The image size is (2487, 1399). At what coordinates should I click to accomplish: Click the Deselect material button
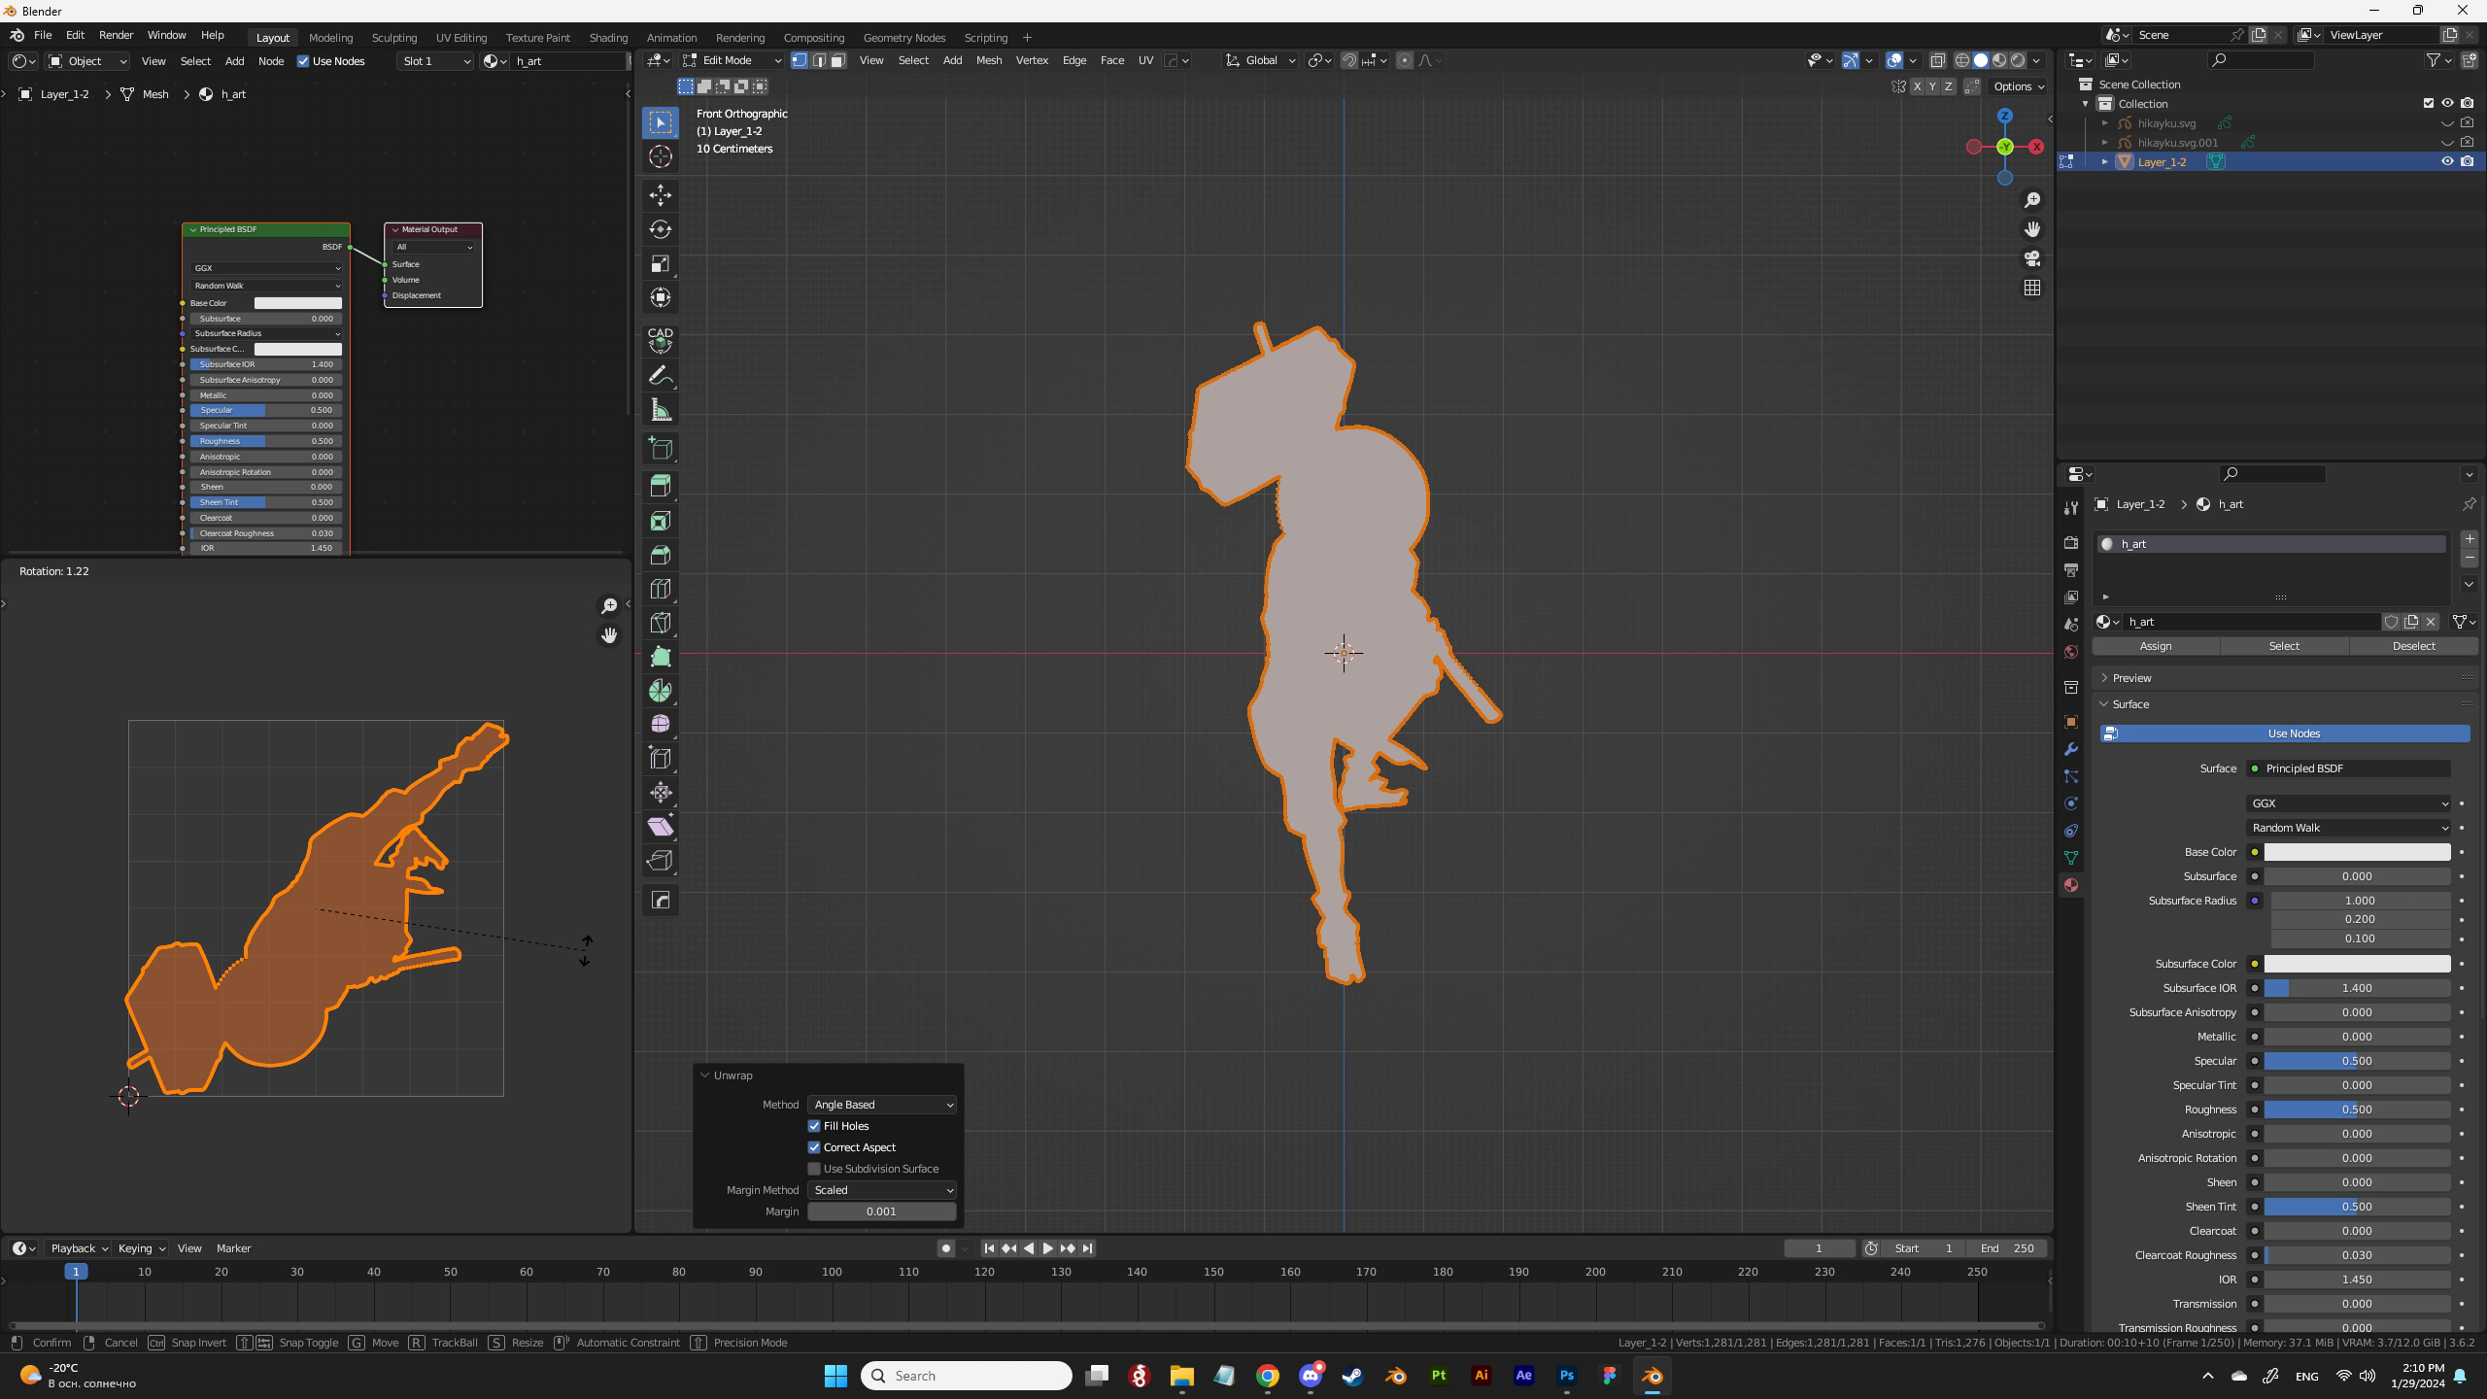2413,646
